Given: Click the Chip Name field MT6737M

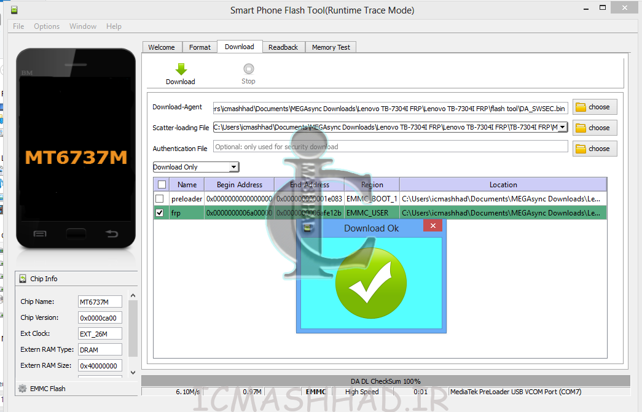Looking at the screenshot, I should coord(100,302).
